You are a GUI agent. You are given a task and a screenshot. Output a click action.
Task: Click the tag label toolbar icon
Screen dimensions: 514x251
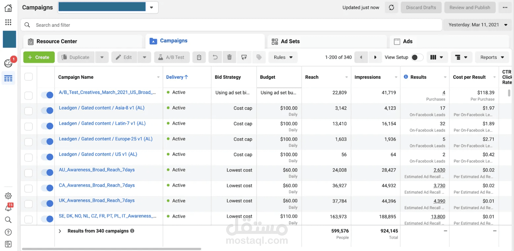(259, 57)
